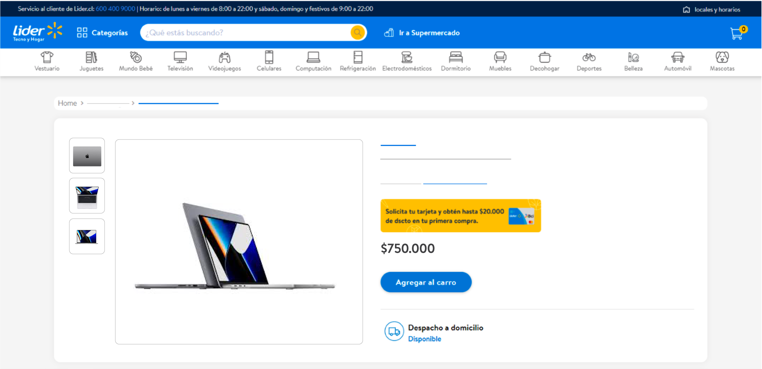
Task: Follow the Ir a Supermercado link
Action: 422,33
